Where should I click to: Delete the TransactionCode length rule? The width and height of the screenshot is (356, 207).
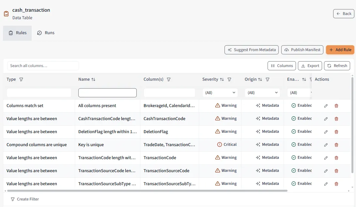pyautogui.click(x=336, y=158)
